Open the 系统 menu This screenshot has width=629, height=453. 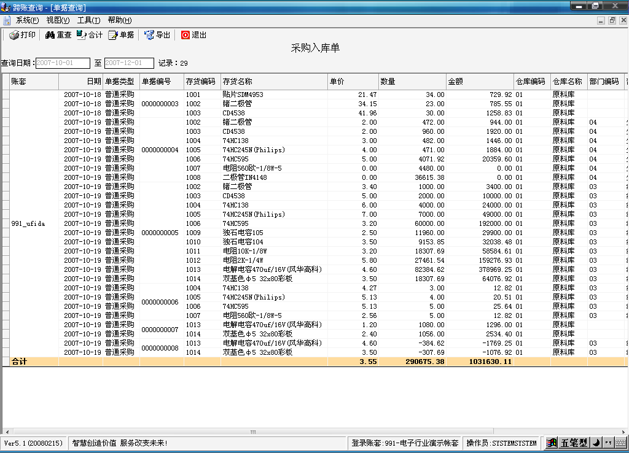point(27,20)
